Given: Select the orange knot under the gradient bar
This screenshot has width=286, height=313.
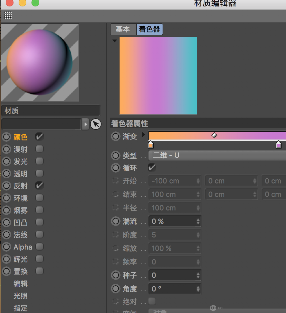Looking at the screenshot, I should pos(151,145).
